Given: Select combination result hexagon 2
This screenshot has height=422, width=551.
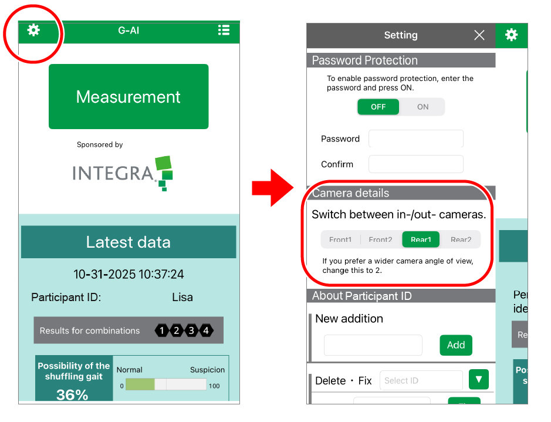Looking at the screenshot, I should pyautogui.click(x=177, y=330).
